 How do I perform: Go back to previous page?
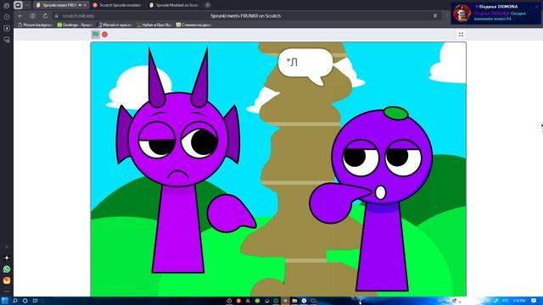coord(20,16)
